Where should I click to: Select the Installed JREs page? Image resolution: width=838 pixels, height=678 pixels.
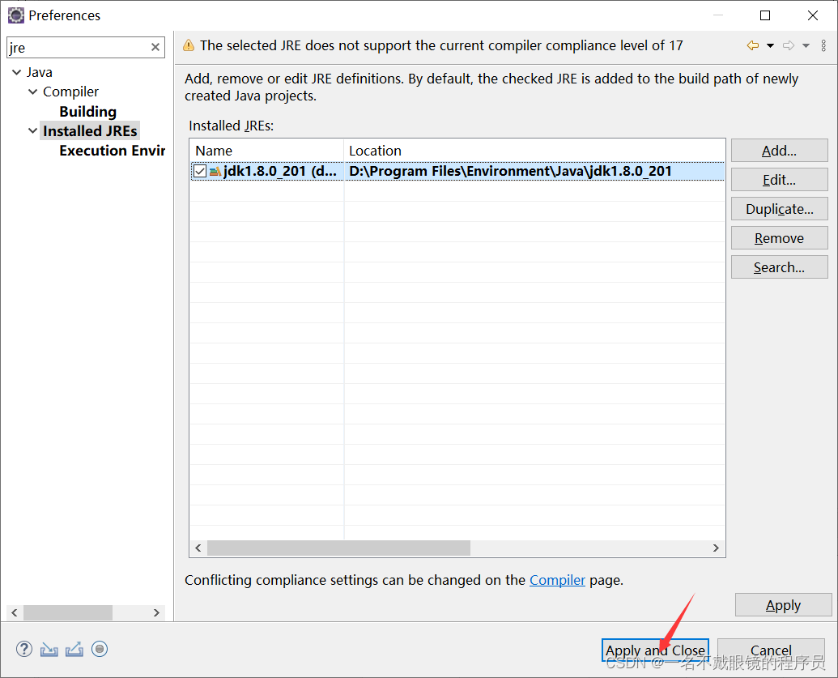point(90,131)
